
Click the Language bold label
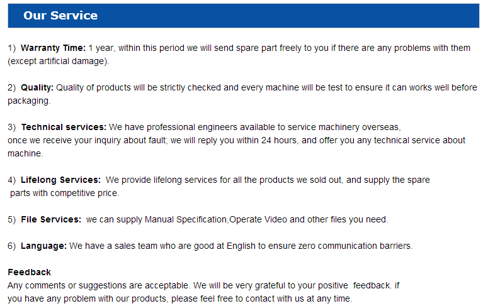(43, 246)
